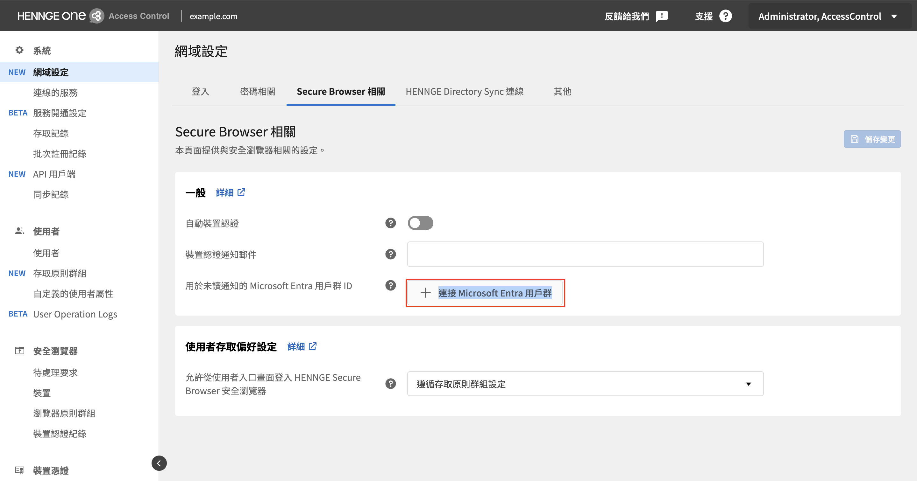This screenshot has width=917, height=481.
Task: Show help for 裝置認證通知郵件
Action: (x=390, y=254)
